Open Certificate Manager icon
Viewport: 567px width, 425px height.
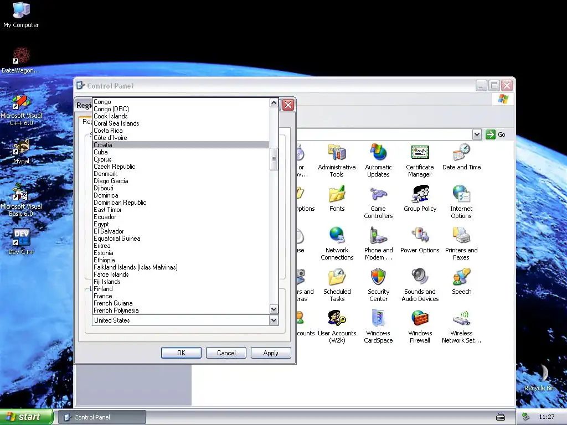pos(420,160)
